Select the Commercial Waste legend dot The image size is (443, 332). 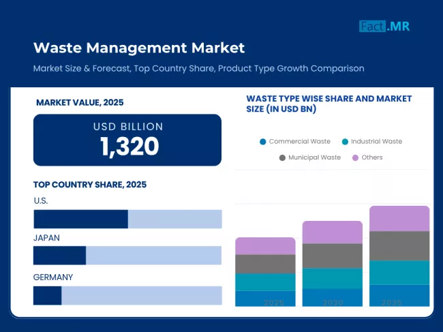tap(263, 142)
